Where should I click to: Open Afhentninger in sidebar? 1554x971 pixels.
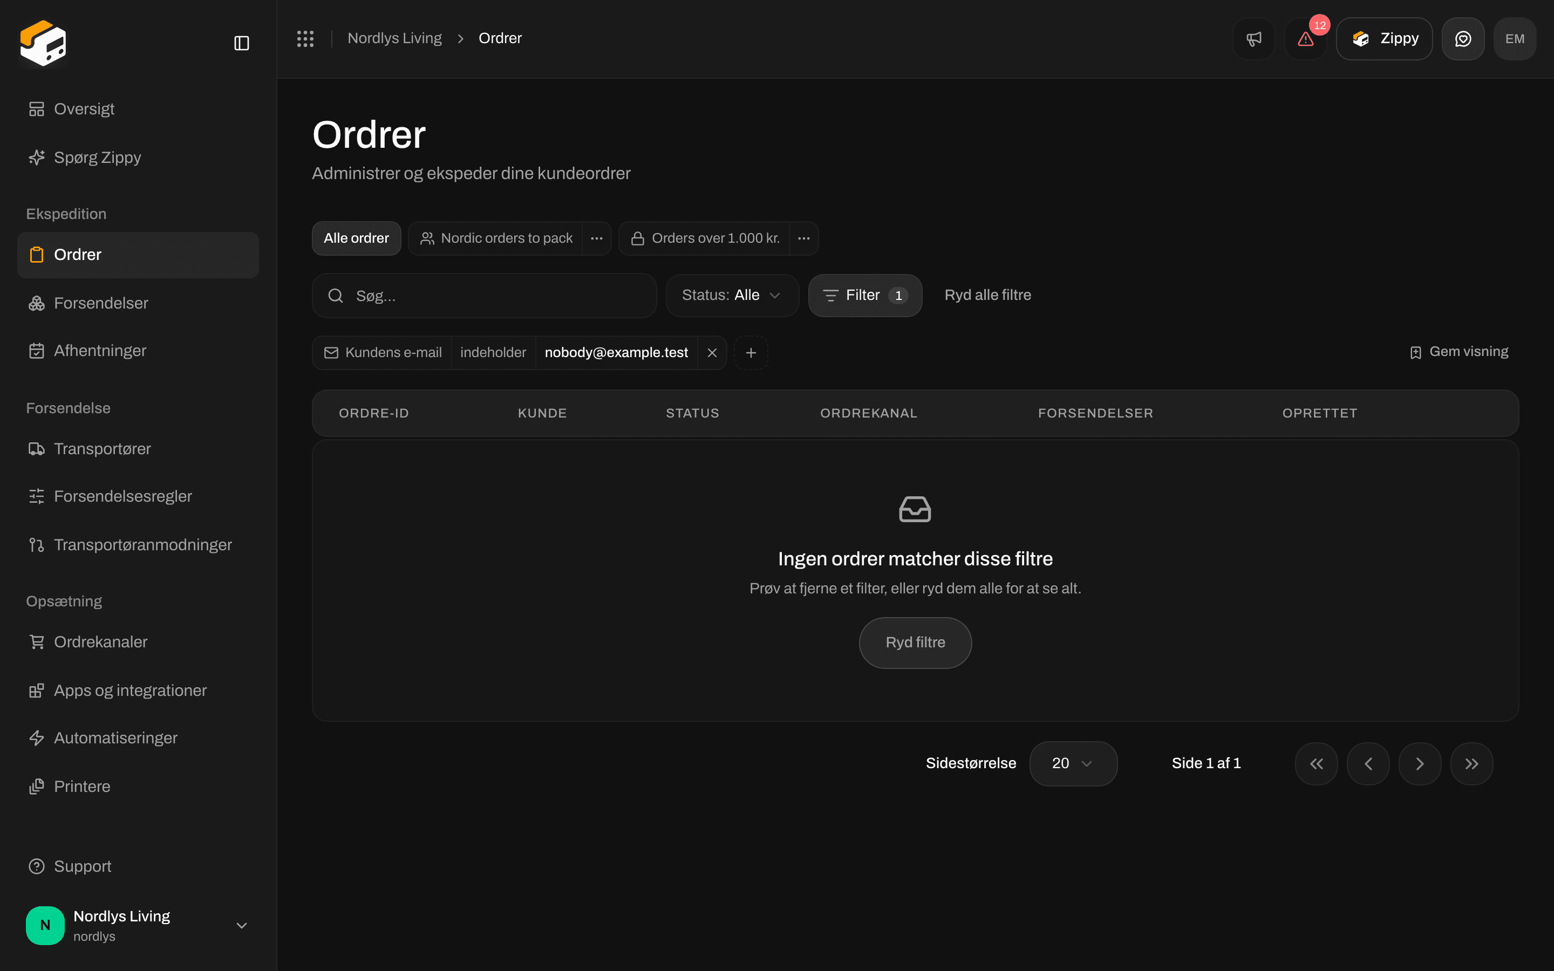click(x=138, y=351)
